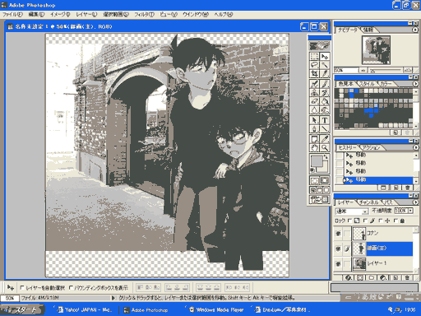Select the Notes tool
The height and width of the screenshot is (316, 421).
(314, 139)
